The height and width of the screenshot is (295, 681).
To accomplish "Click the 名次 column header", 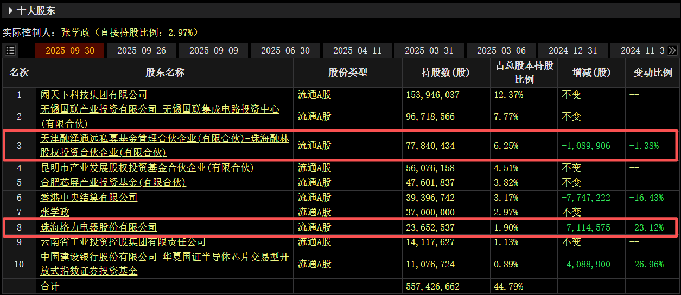I will tap(19, 73).
